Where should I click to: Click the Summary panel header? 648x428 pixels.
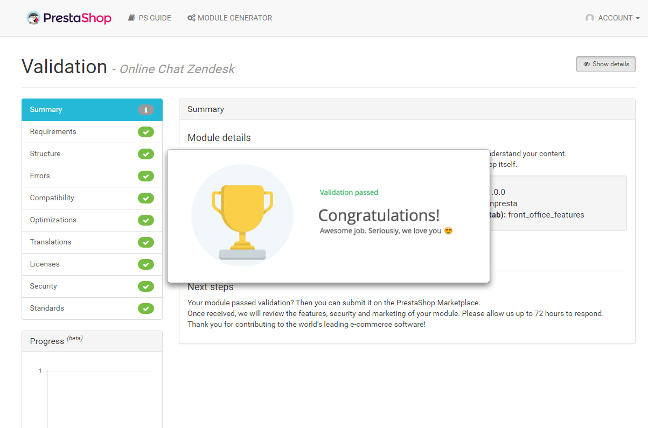pos(407,109)
